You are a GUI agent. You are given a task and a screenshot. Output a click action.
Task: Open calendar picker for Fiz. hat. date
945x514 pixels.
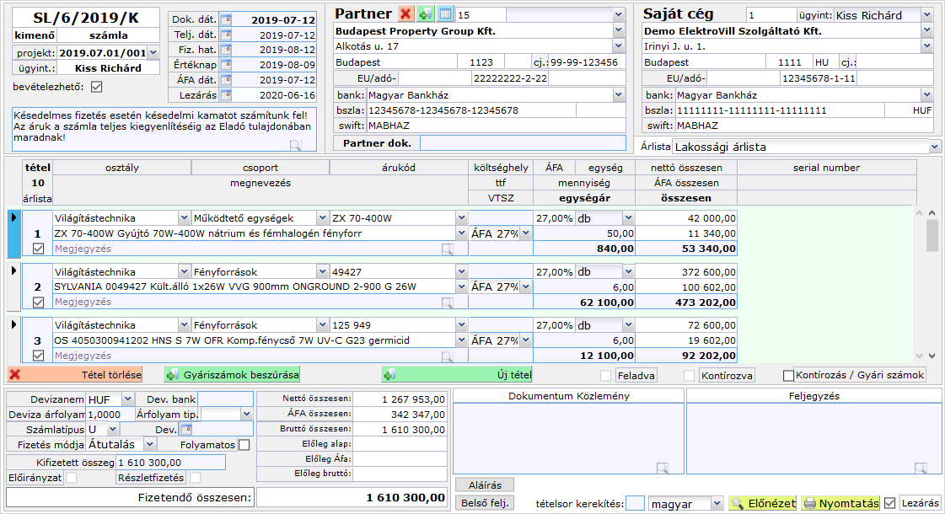[x=226, y=50]
